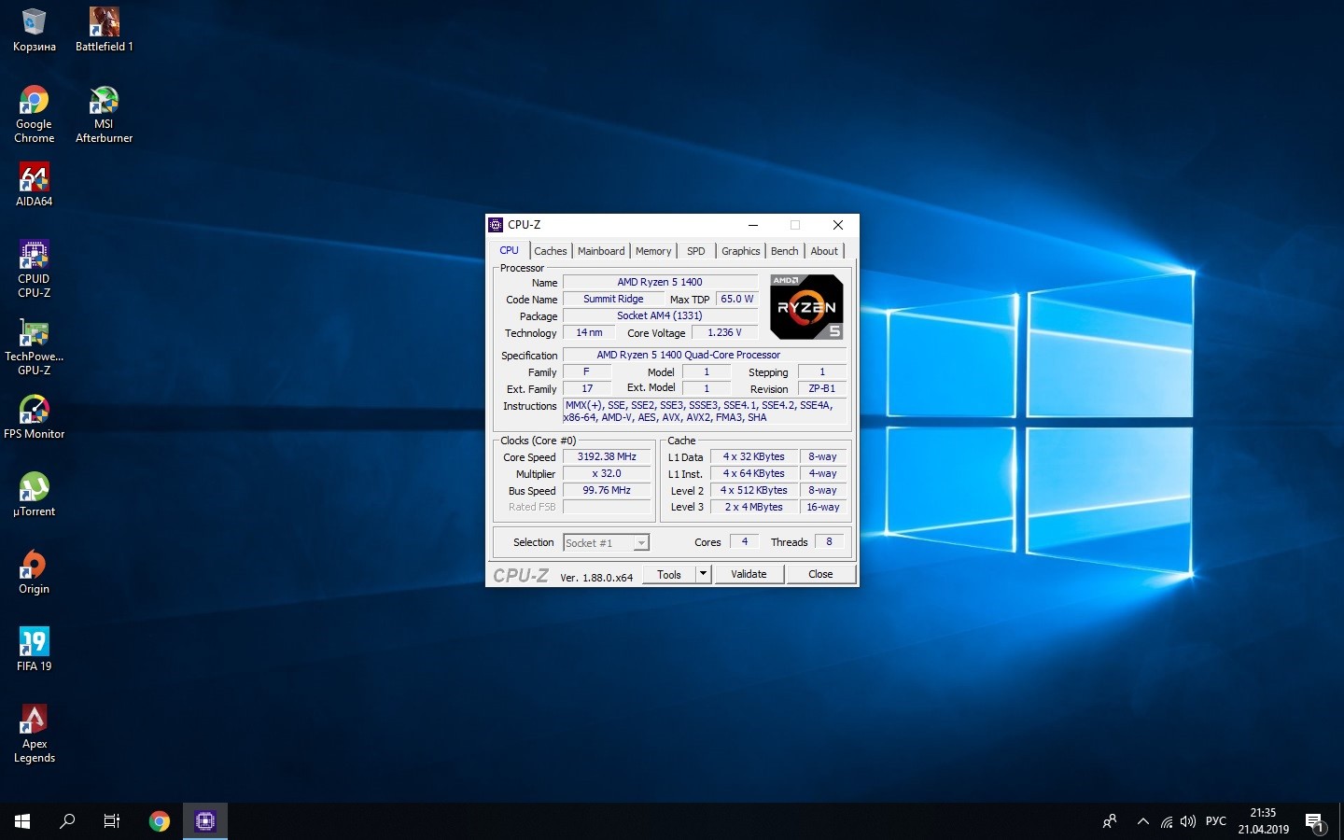Click the Chrome icon in the taskbar
The width and height of the screenshot is (1344, 840).
160,821
